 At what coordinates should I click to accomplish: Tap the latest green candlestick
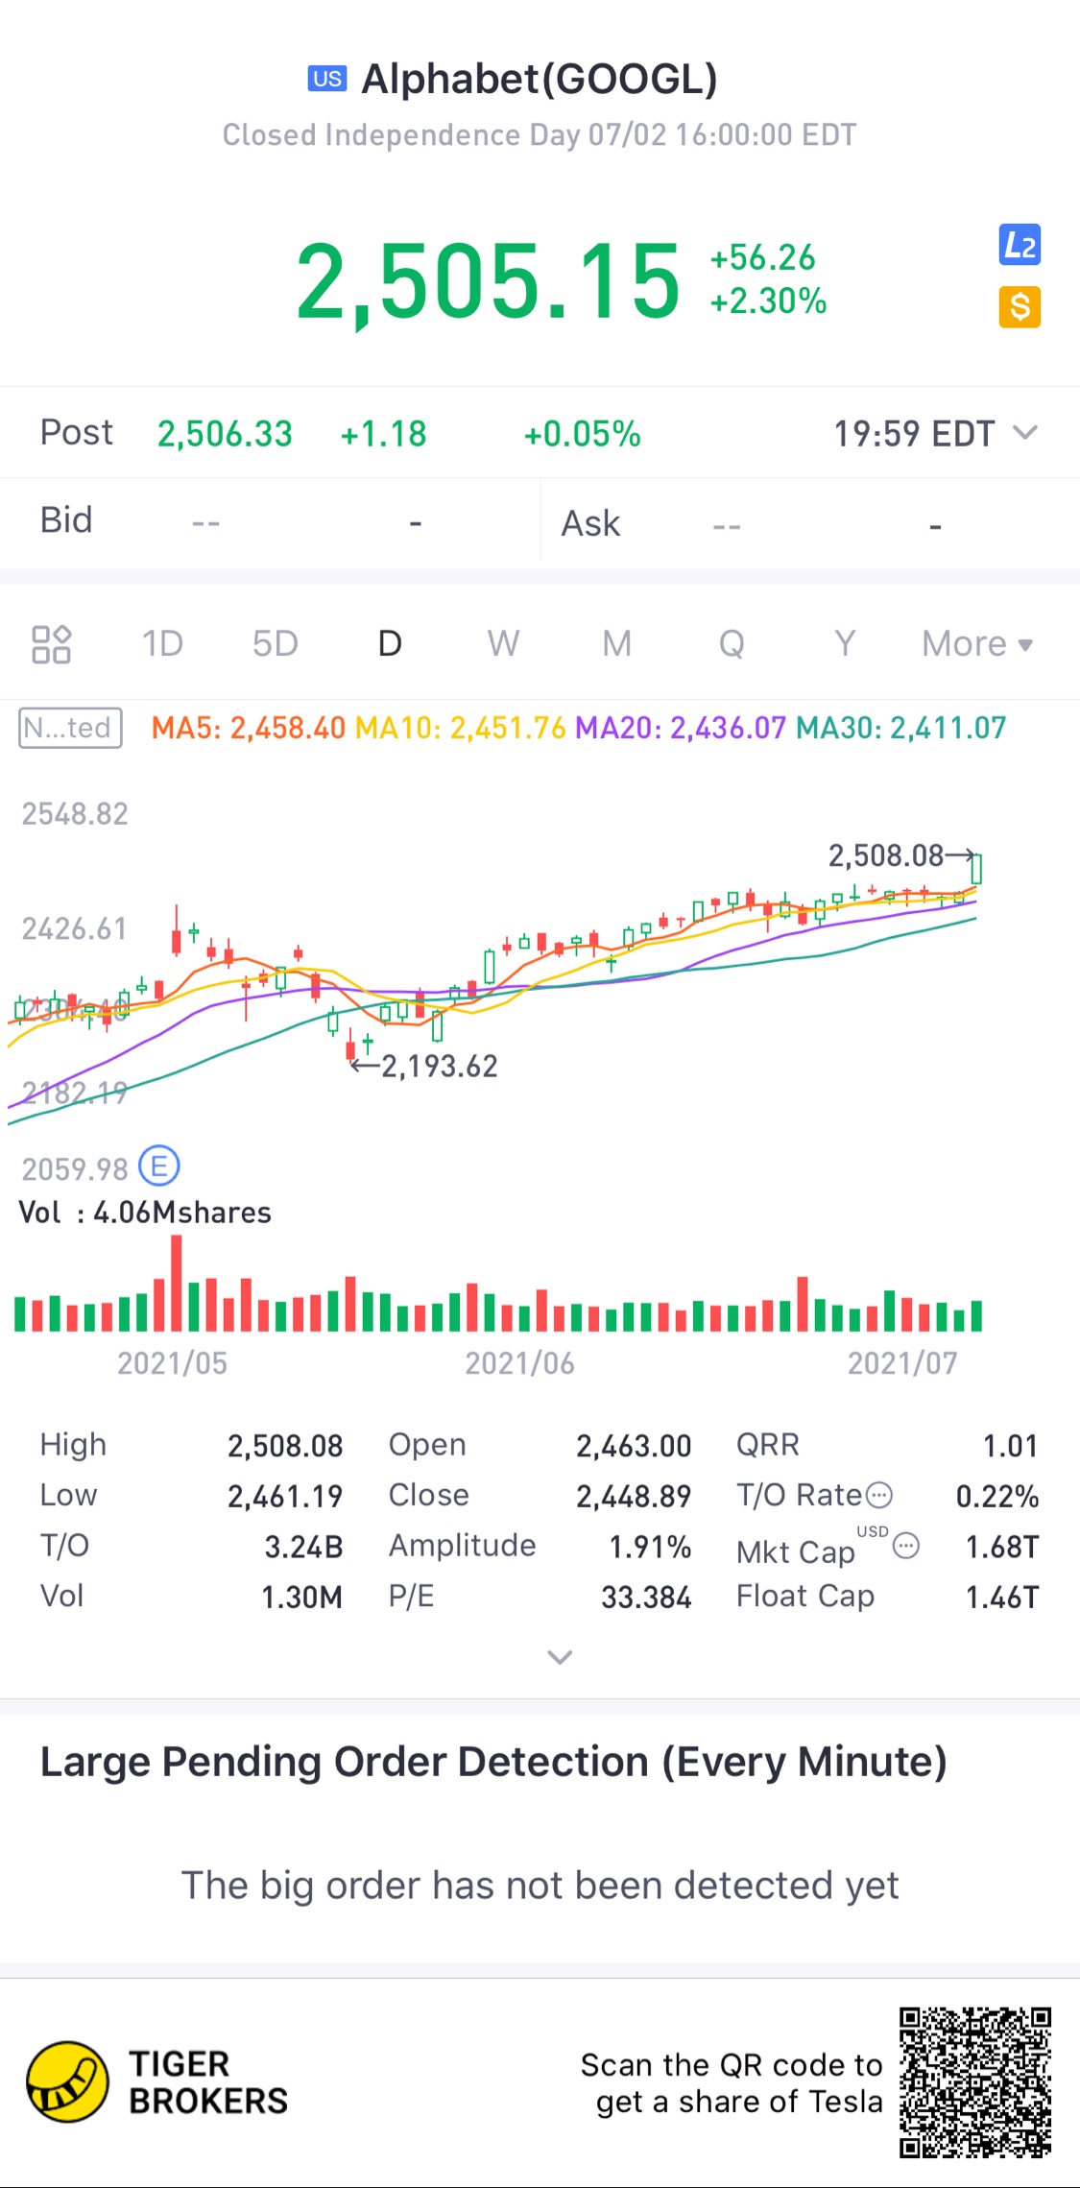click(976, 867)
